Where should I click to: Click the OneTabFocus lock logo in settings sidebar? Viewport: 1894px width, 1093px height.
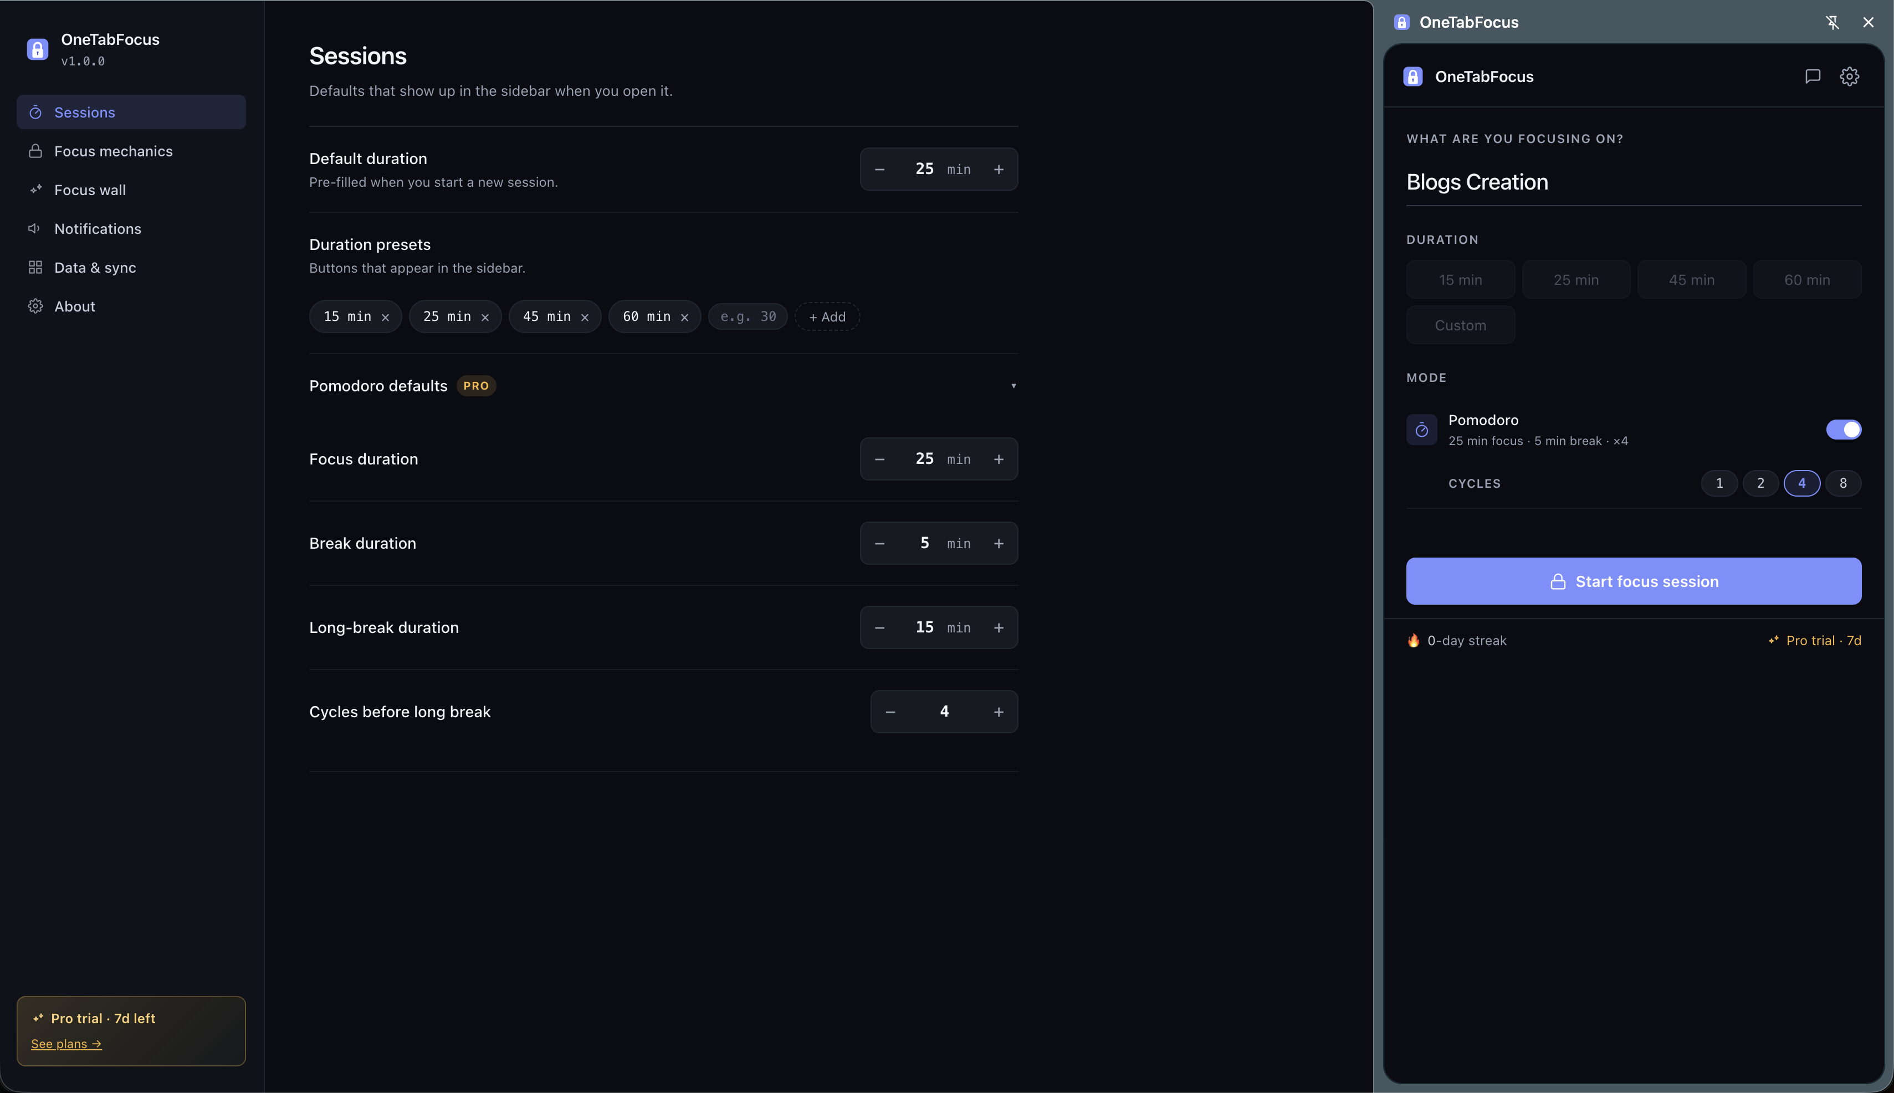tap(38, 49)
